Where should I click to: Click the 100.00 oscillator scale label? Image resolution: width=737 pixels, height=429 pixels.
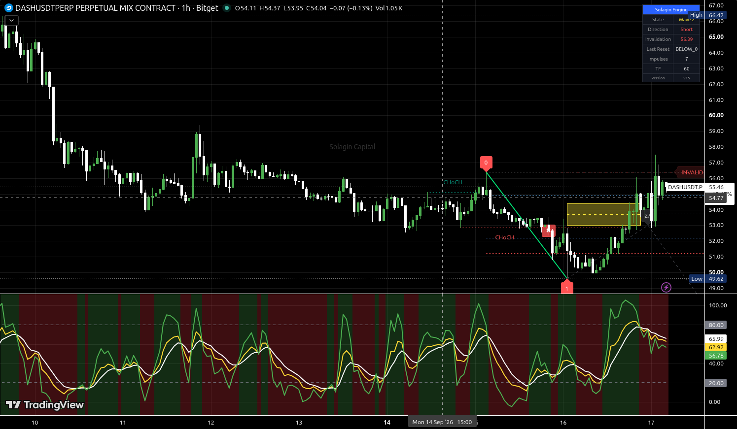click(x=717, y=305)
